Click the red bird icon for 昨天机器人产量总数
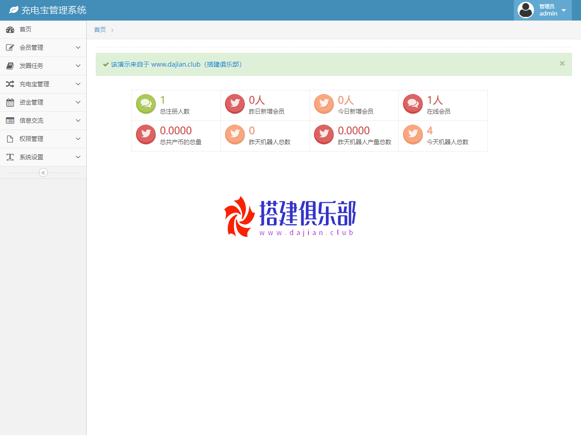 coord(324,135)
